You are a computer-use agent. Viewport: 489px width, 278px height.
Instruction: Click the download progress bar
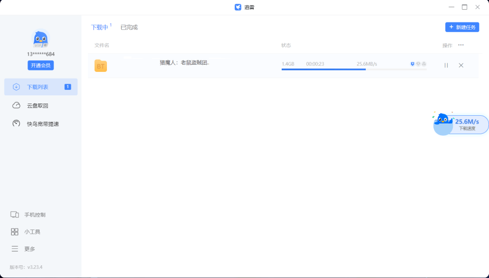(354, 69)
